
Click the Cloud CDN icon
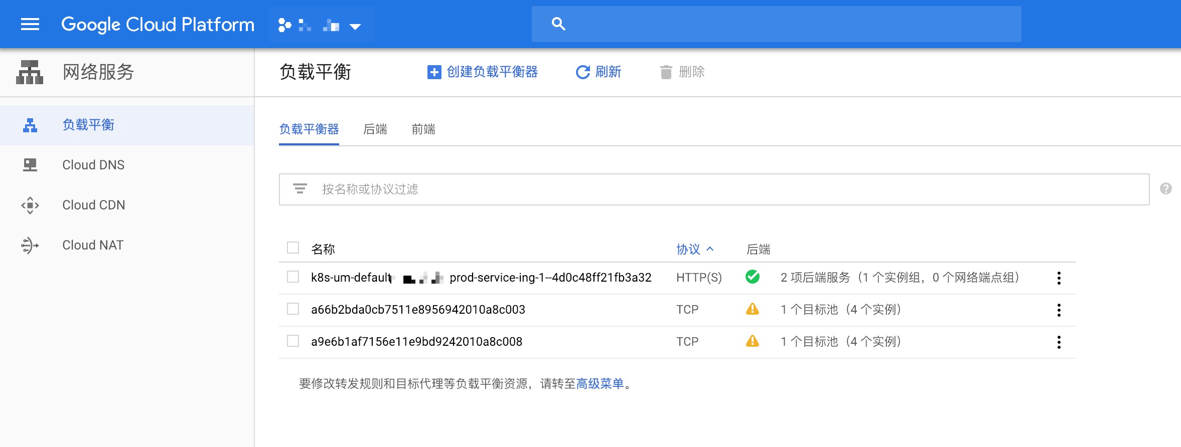[x=30, y=205]
